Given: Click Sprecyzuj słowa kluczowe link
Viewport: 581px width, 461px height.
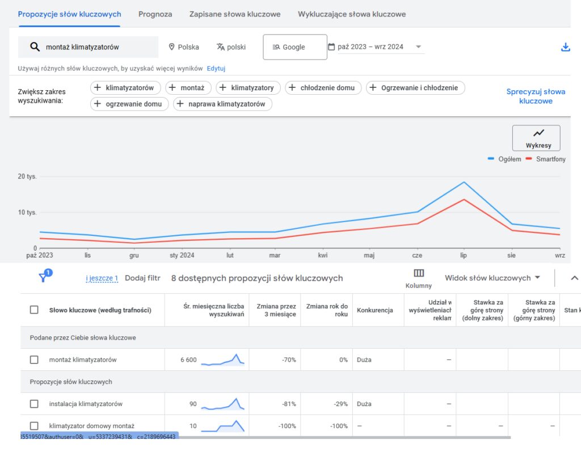Looking at the screenshot, I should 536,96.
